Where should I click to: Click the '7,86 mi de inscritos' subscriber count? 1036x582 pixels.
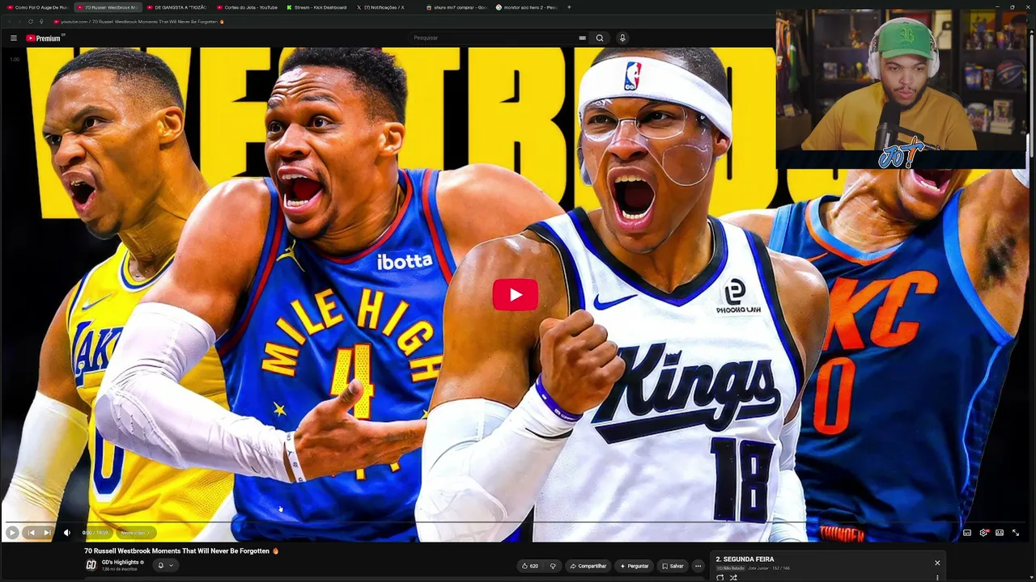click(x=120, y=569)
